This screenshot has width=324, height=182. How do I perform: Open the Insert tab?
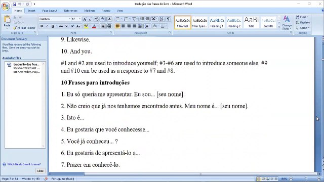coord(31,11)
